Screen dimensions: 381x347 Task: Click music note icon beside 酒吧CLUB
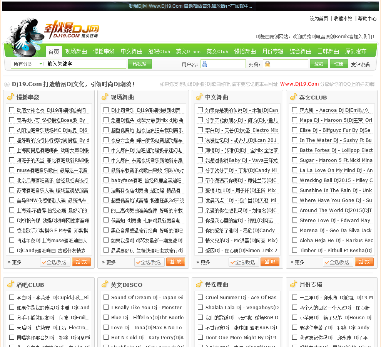coord(10,284)
